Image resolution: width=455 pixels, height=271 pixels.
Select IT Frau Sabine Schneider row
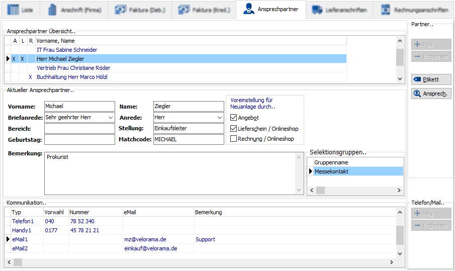pyautogui.click(x=176, y=50)
